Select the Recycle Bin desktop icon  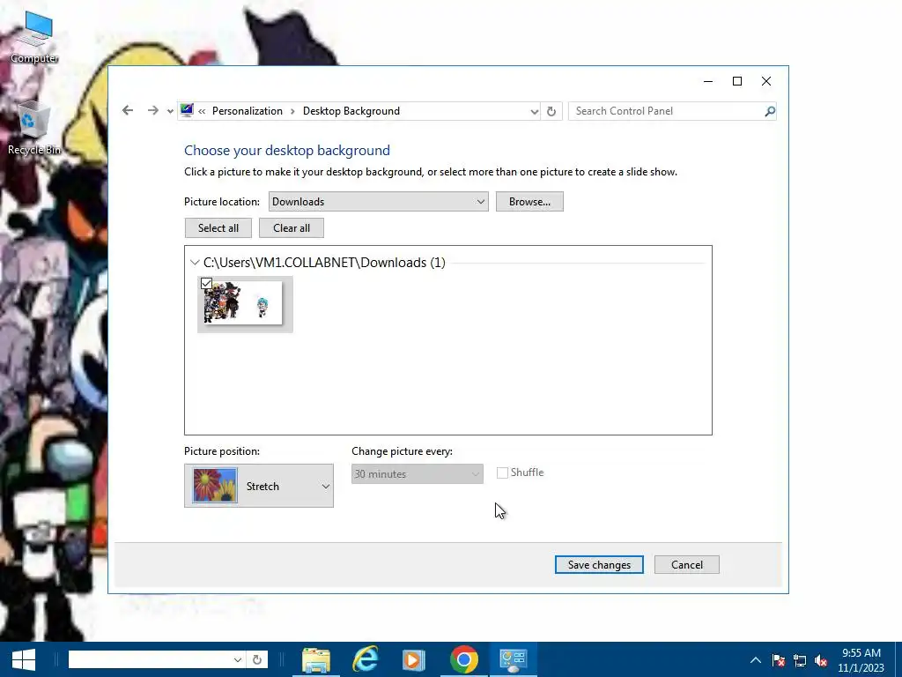[34, 128]
